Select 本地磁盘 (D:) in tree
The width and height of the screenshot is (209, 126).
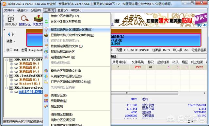(x=29, y=63)
